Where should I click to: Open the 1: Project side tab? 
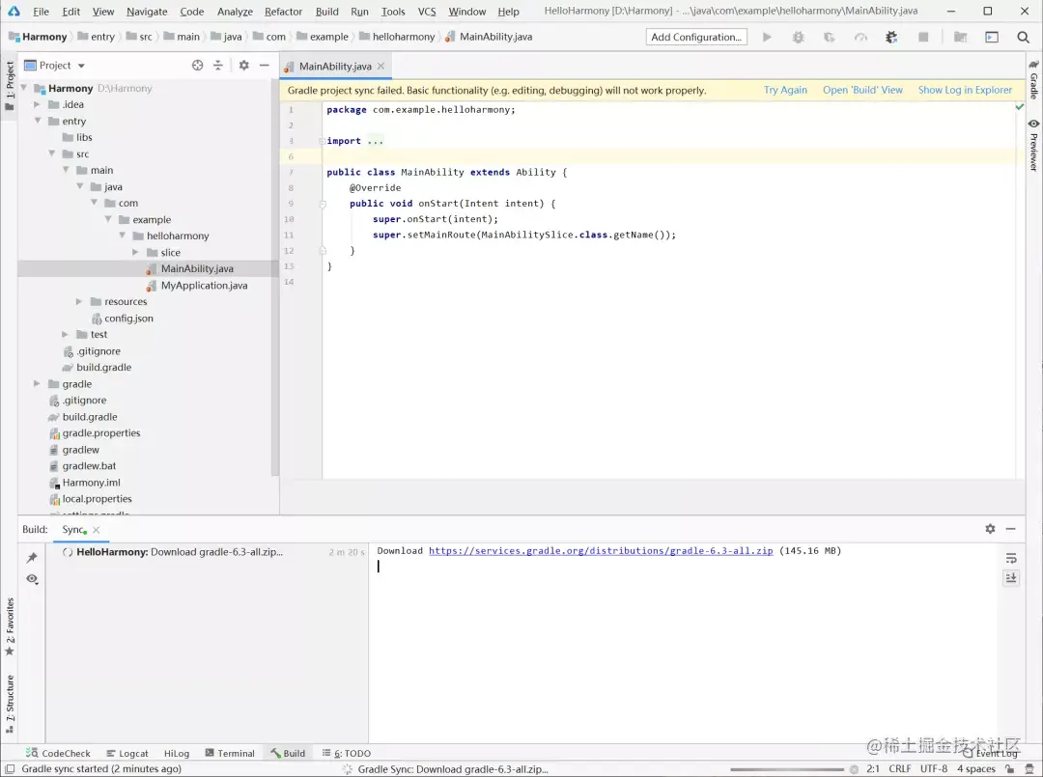click(10, 87)
